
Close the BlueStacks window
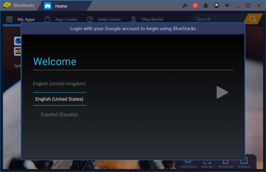(x=259, y=6)
